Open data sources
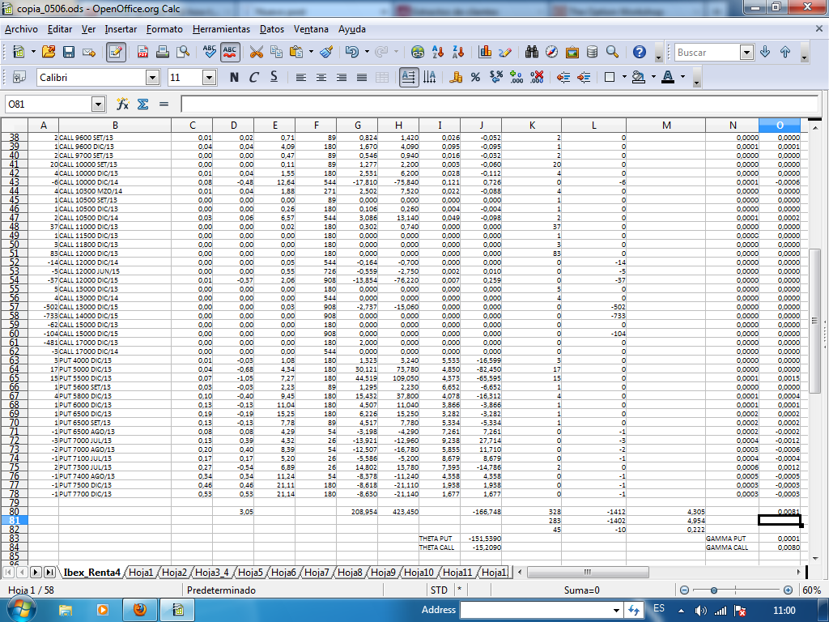Viewport: 829px width, 622px height. [592, 52]
